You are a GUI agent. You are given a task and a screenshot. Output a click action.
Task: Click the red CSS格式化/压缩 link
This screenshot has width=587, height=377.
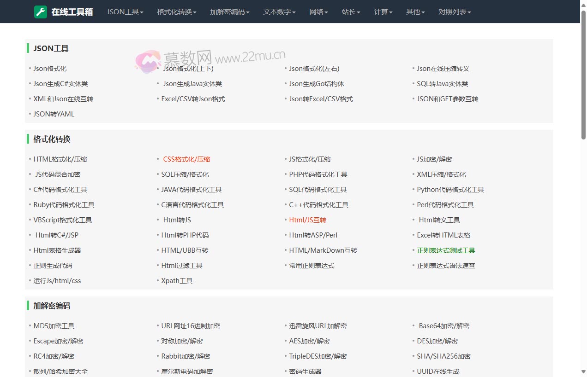[186, 159]
